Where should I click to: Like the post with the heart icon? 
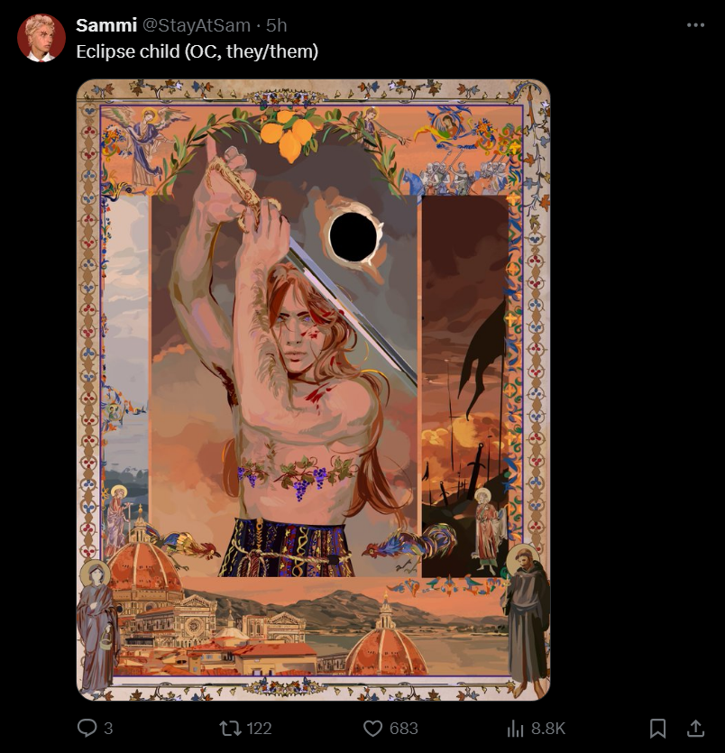pos(372,728)
